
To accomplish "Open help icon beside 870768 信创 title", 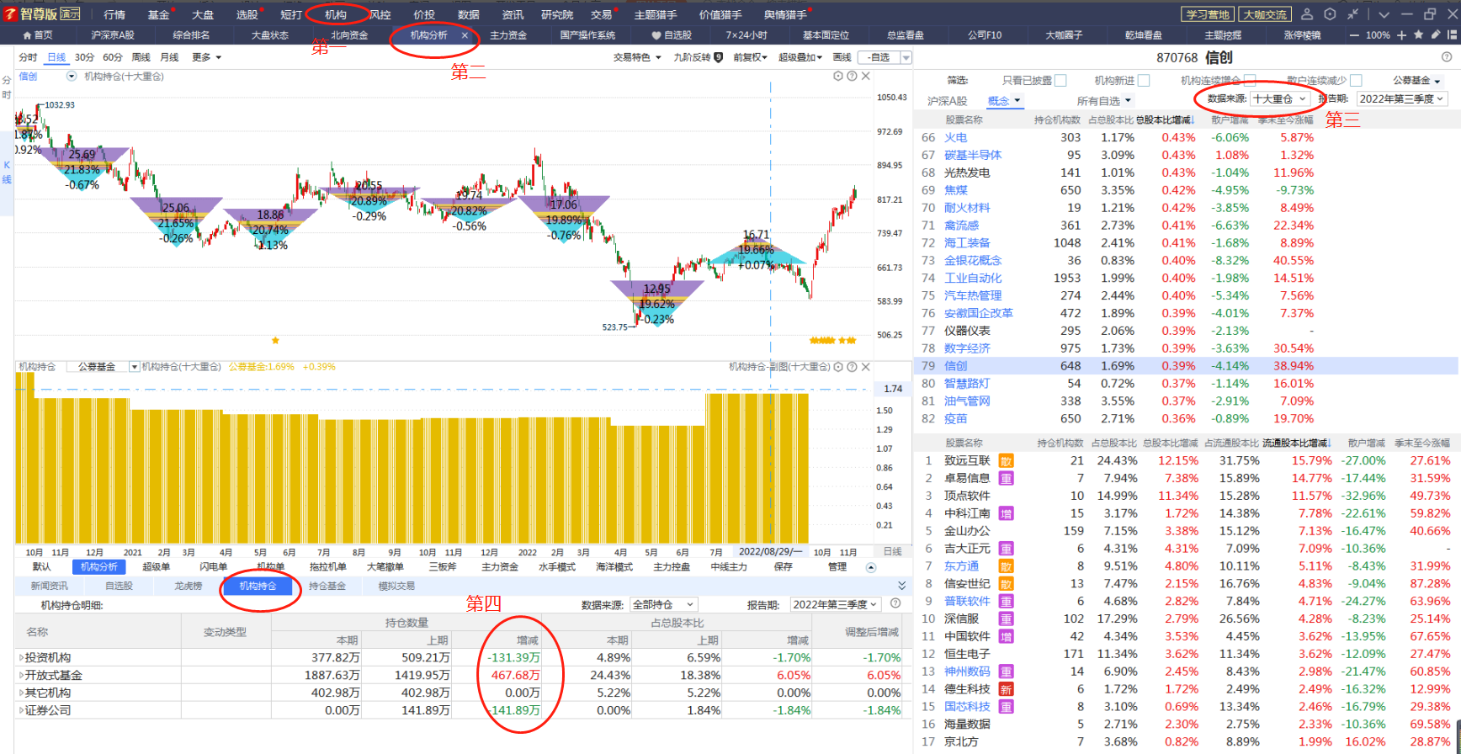I will point(1447,57).
